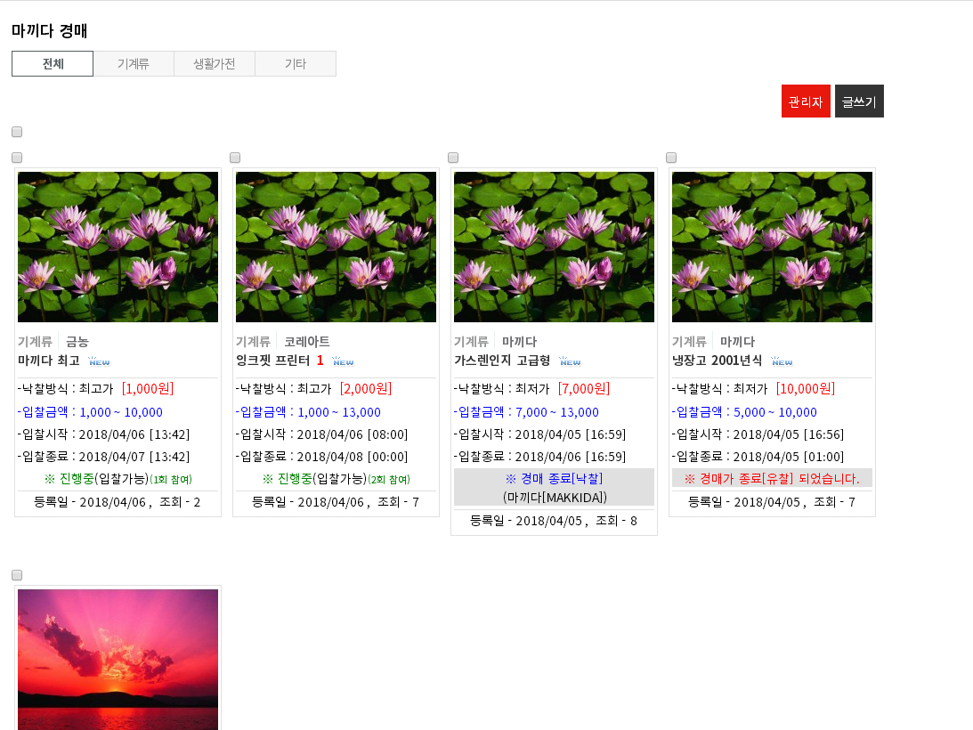The height and width of the screenshot is (730, 973).
Task: Toggle the select-all checkbox at the top
Action: click(16, 132)
